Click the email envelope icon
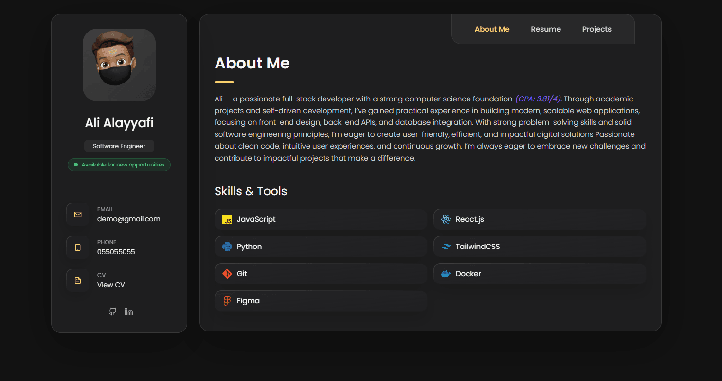The width and height of the screenshot is (722, 381). pos(78,214)
